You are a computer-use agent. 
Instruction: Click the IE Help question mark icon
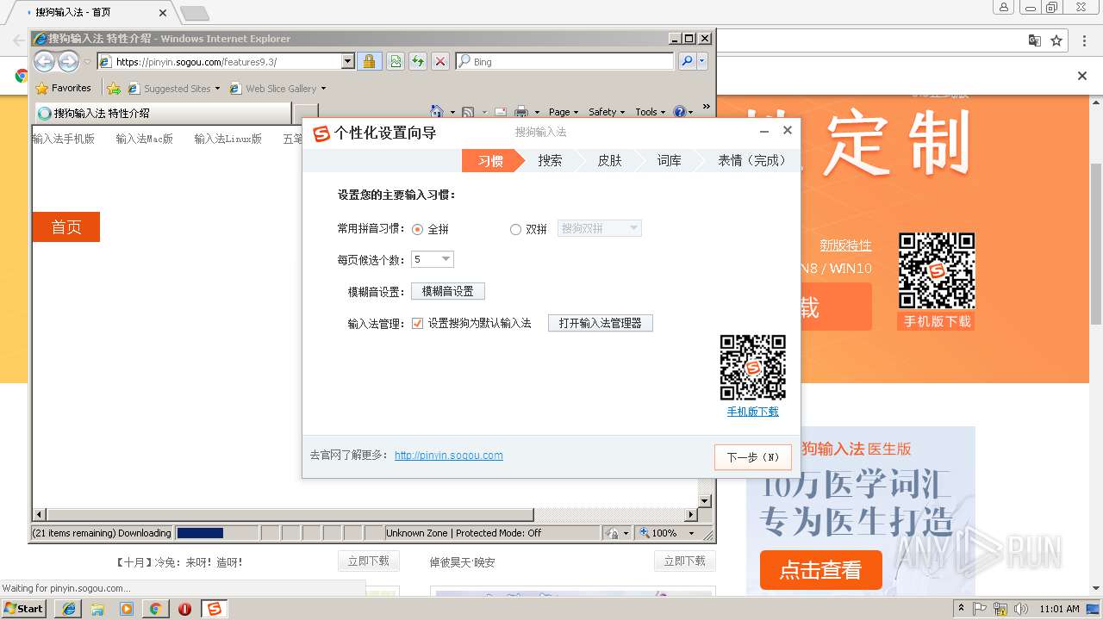click(x=679, y=112)
